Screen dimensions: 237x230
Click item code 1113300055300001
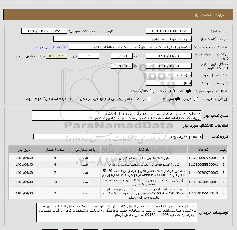click(203, 165)
